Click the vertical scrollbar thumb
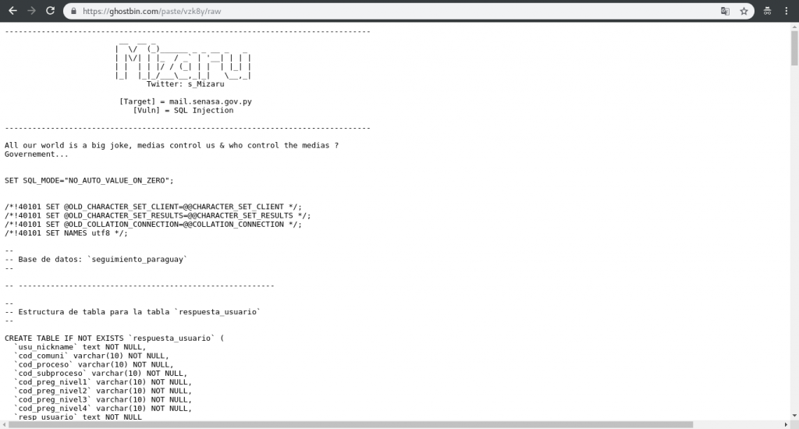The image size is (799, 429). coord(794,48)
